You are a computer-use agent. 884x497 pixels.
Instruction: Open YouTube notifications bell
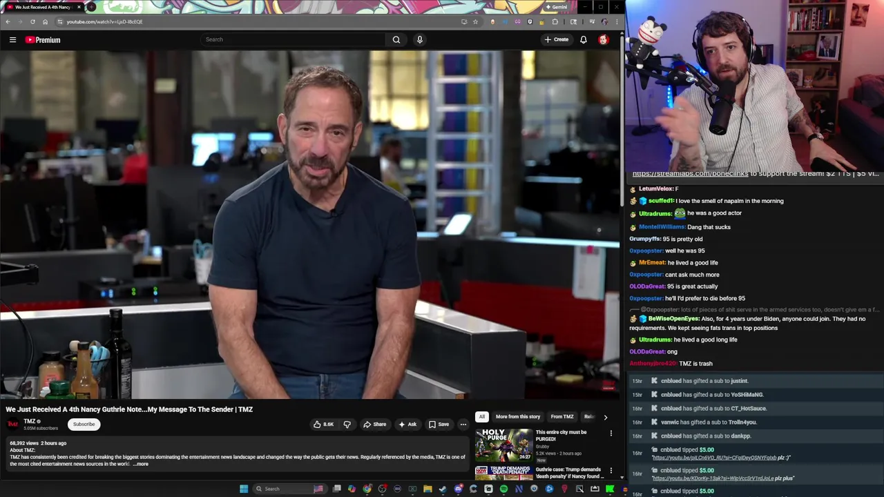[584, 39]
